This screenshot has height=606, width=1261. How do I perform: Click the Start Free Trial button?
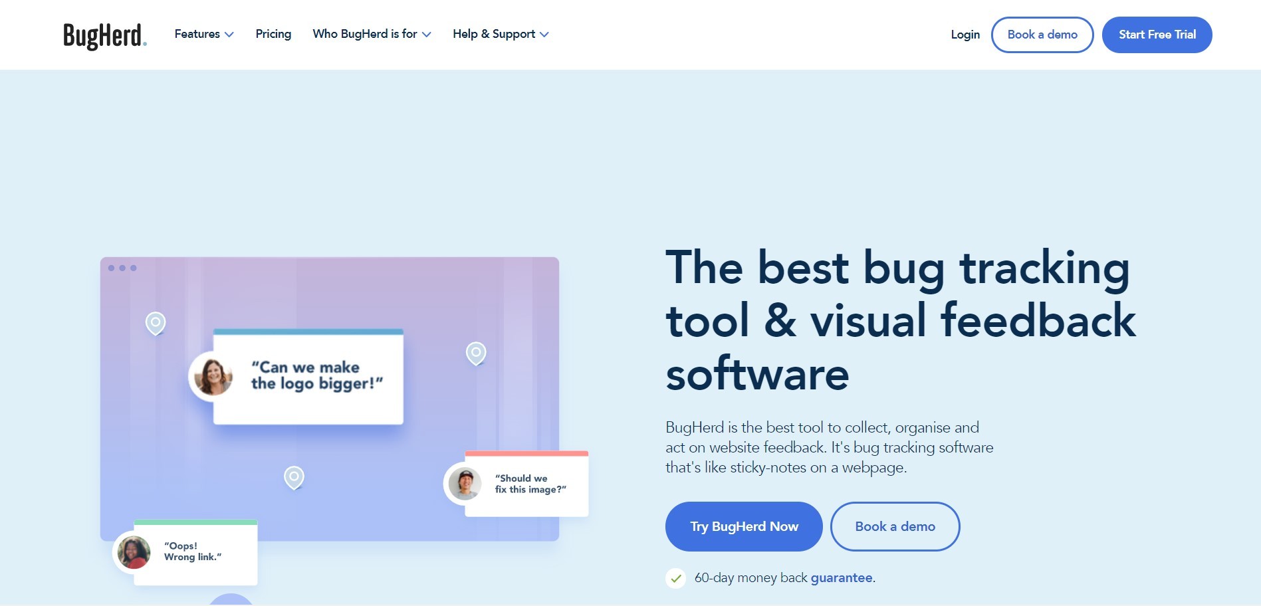[x=1157, y=35]
